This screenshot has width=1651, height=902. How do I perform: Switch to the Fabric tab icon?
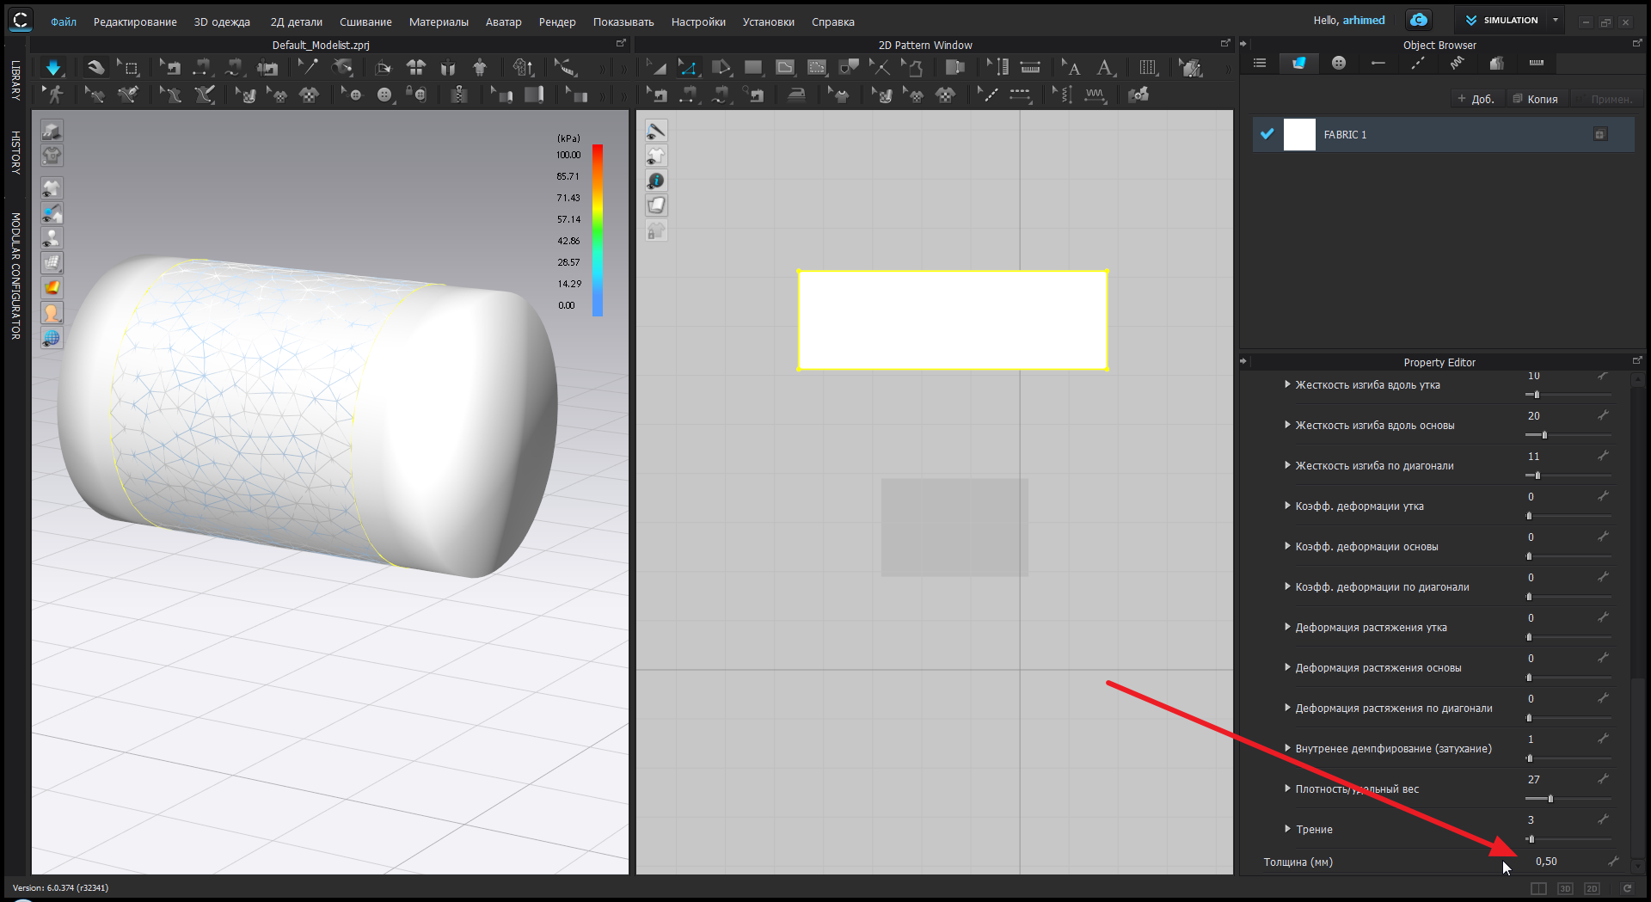1298,63
